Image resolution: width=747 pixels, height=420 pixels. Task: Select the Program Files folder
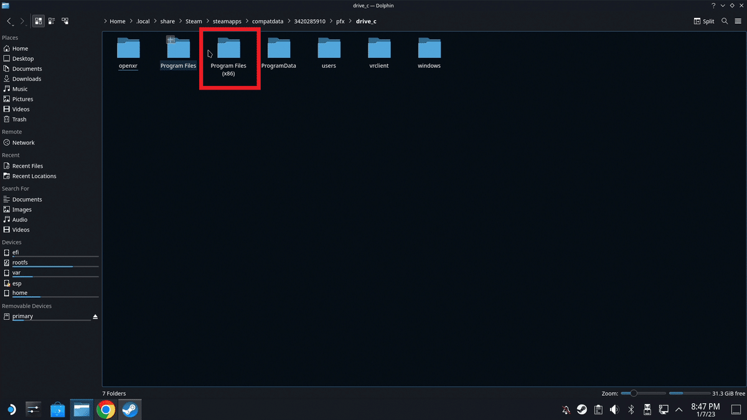(x=178, y=54)
